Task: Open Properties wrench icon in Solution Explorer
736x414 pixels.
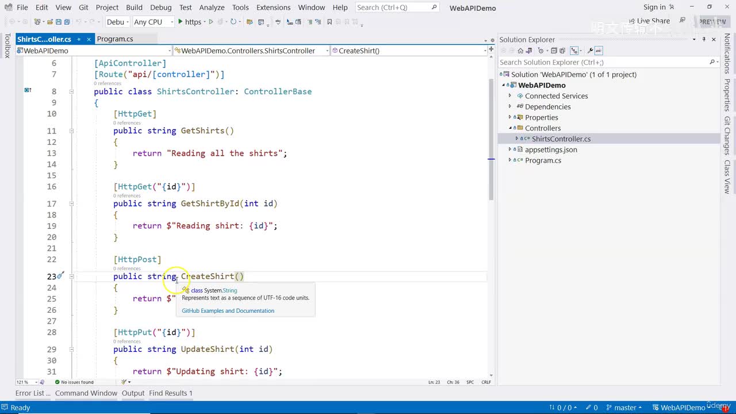Action: click(590, 51)
